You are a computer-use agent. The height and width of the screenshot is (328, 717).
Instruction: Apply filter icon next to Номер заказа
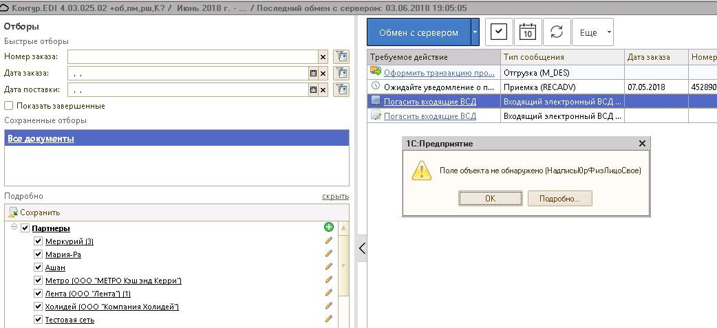point(341,57)
